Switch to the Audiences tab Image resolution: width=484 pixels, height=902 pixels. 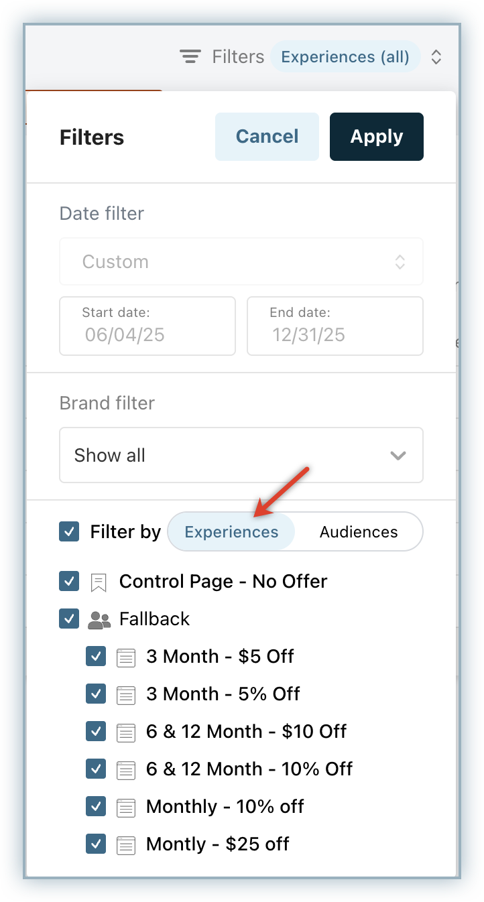359,532
